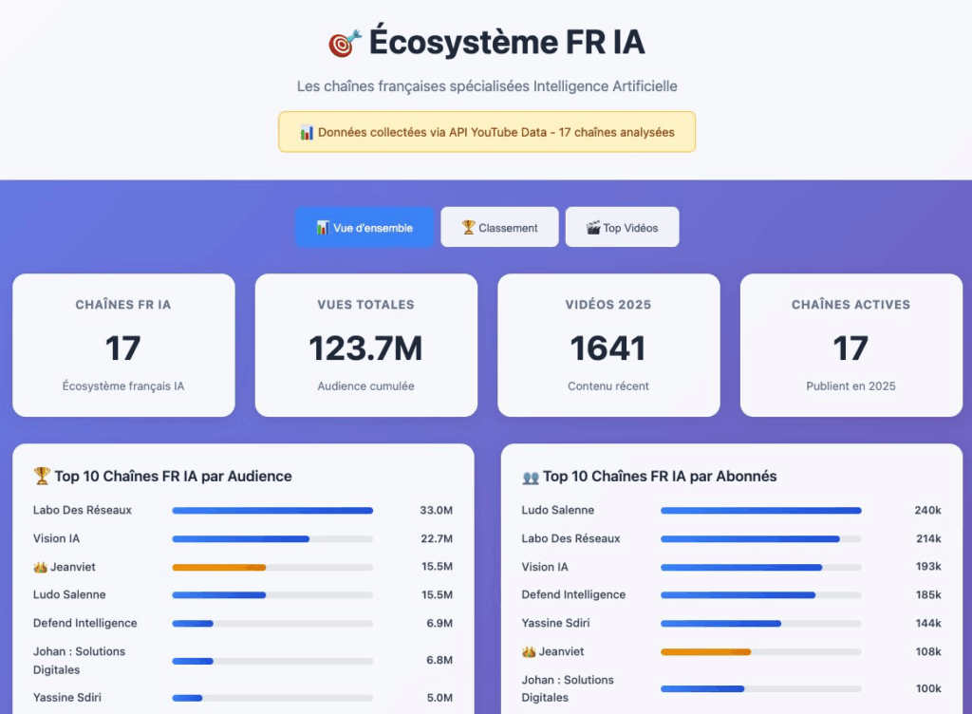The height and width of the screenshot is (714, 972).
Task: Select the Top Vidéos tab
Action: point(622,228)
